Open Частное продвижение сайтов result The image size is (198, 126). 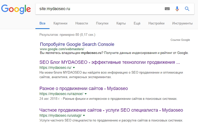coord(111,110)
